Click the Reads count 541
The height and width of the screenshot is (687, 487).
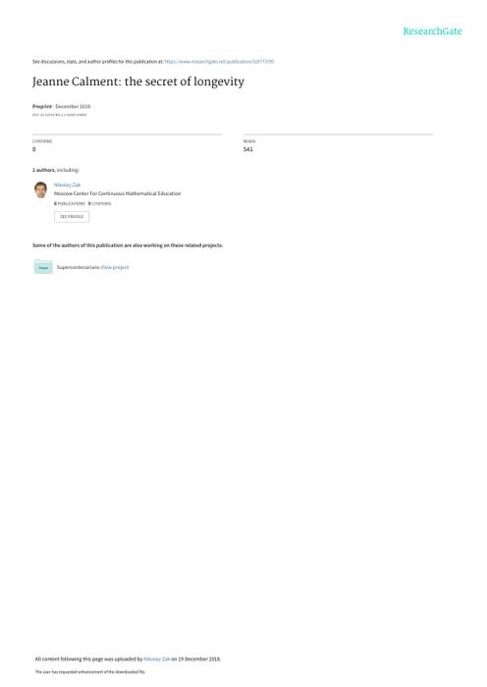pos(248,149)
